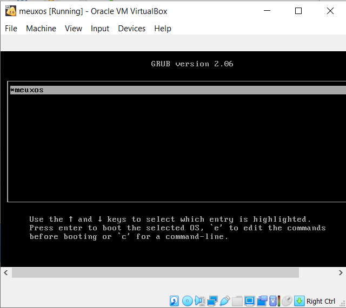Select the meuxos GRUB boot entry

point(178,90)
